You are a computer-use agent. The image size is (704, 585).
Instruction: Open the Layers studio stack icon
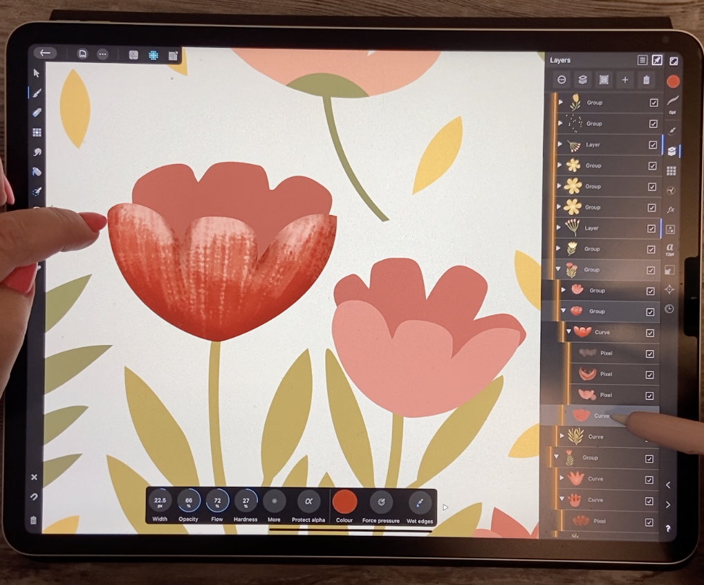(x=671, y=151)
